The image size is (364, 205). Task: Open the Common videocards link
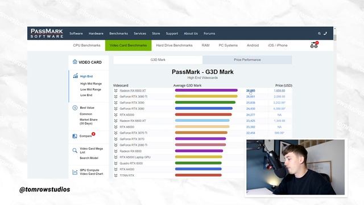86,114
